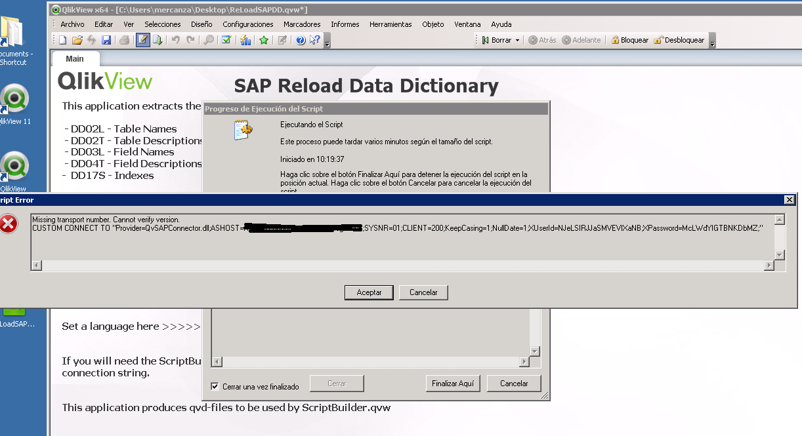The height and width of the screenshot is (436, 802).
Task: Expand the Borrar dropdown arrow
Action: point(517,41)
